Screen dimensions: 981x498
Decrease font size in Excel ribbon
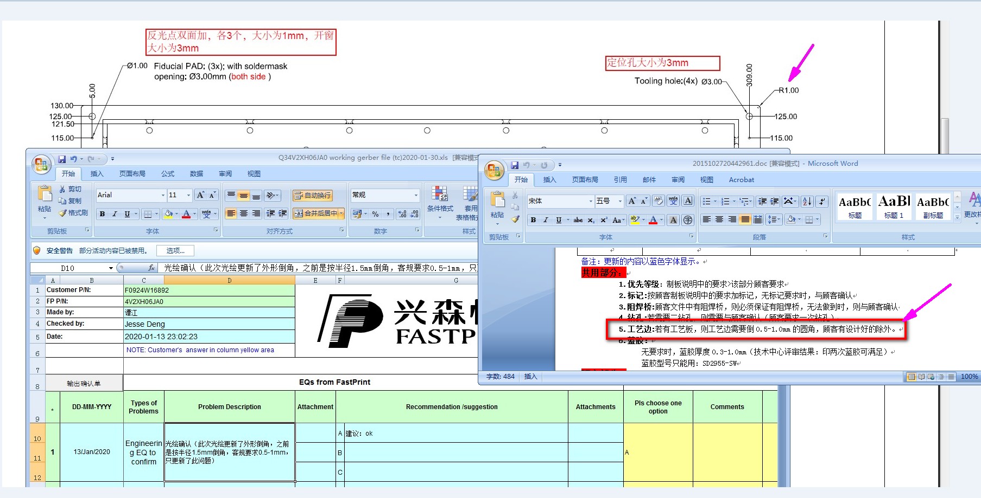click(212, 195)
